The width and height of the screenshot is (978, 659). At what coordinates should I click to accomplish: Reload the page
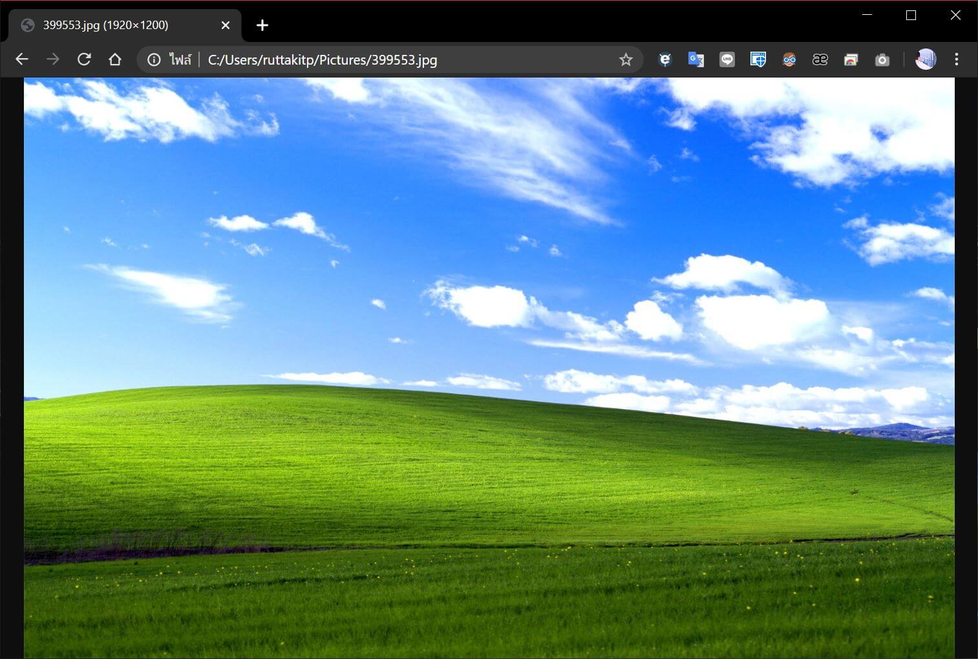tap(84, 59)
